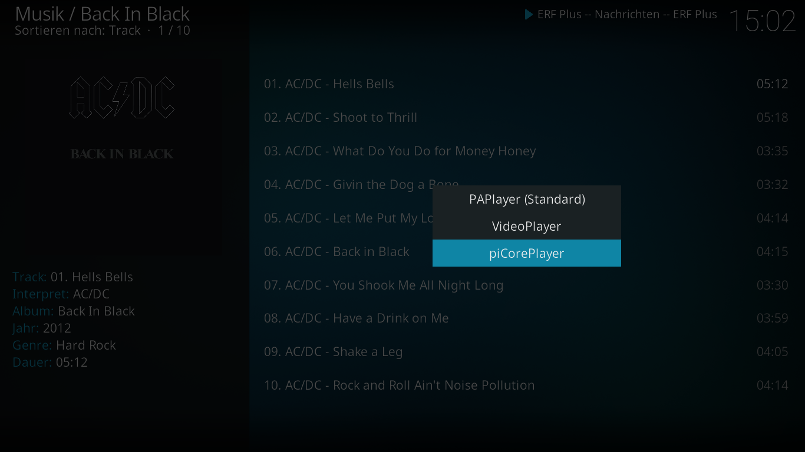The width and height of the screenshot is (805, 452).
Task: Select track 06 Back in Black
Action: point(345,252)
